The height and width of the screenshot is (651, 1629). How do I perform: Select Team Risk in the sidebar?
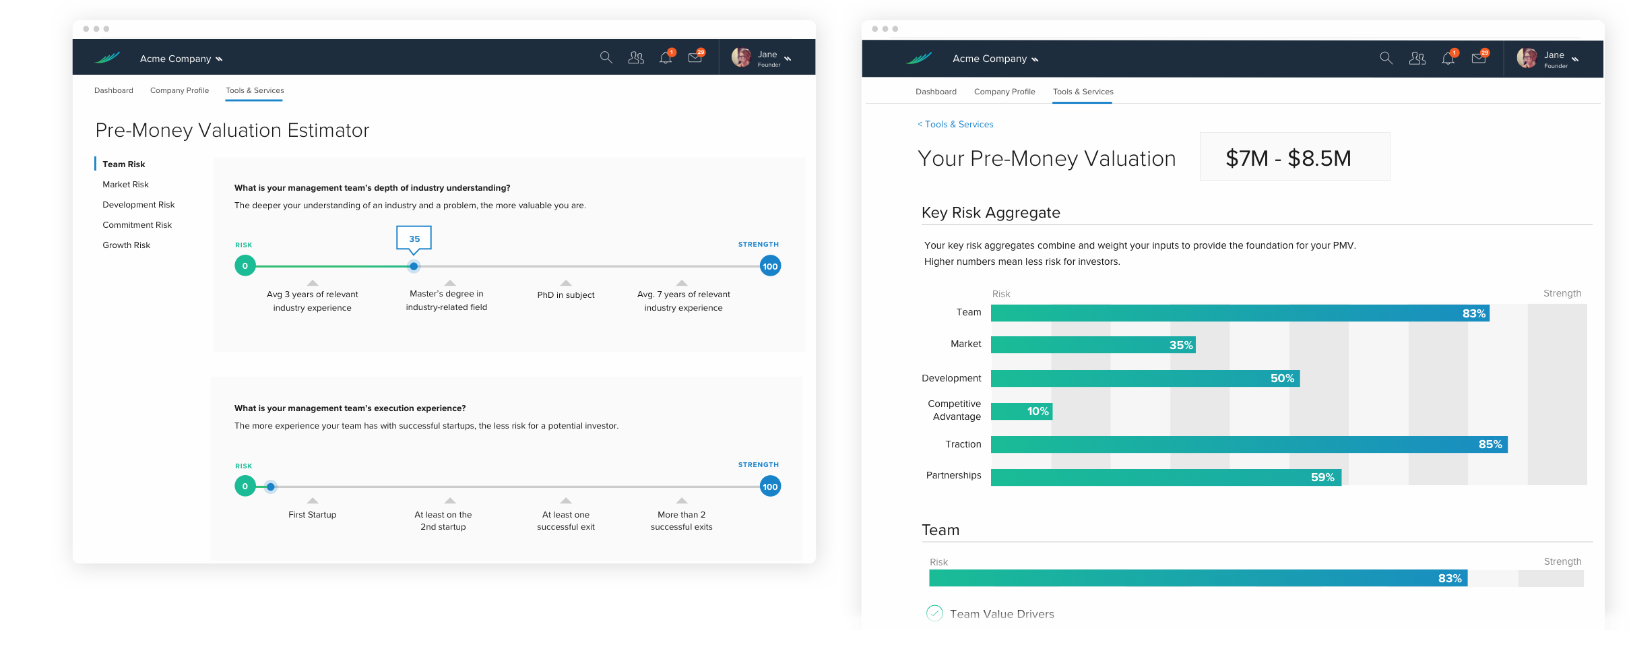click(x=123, y=164)
